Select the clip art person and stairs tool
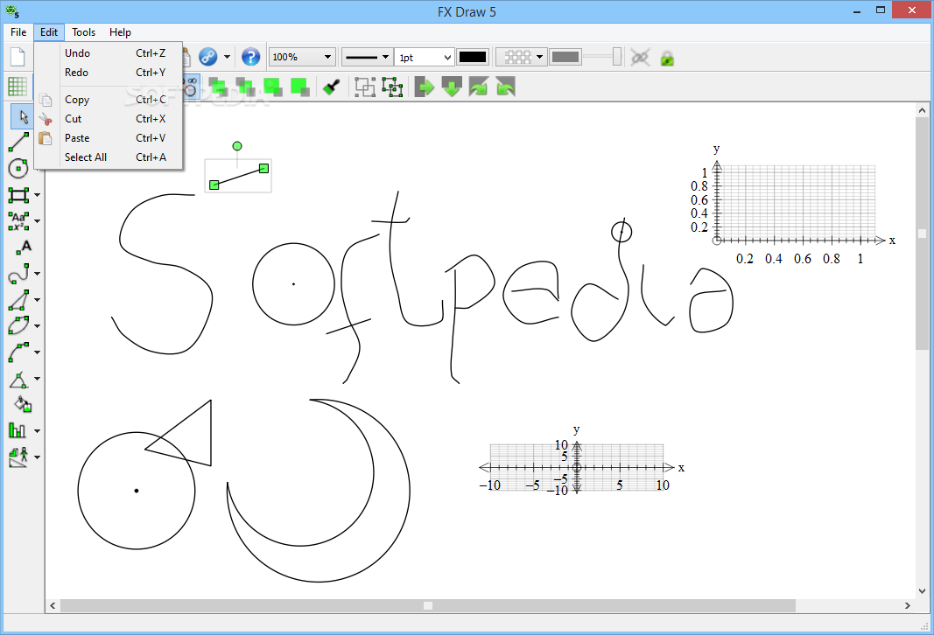The width and height of the screenshot is (934, 635). point(18,457)
